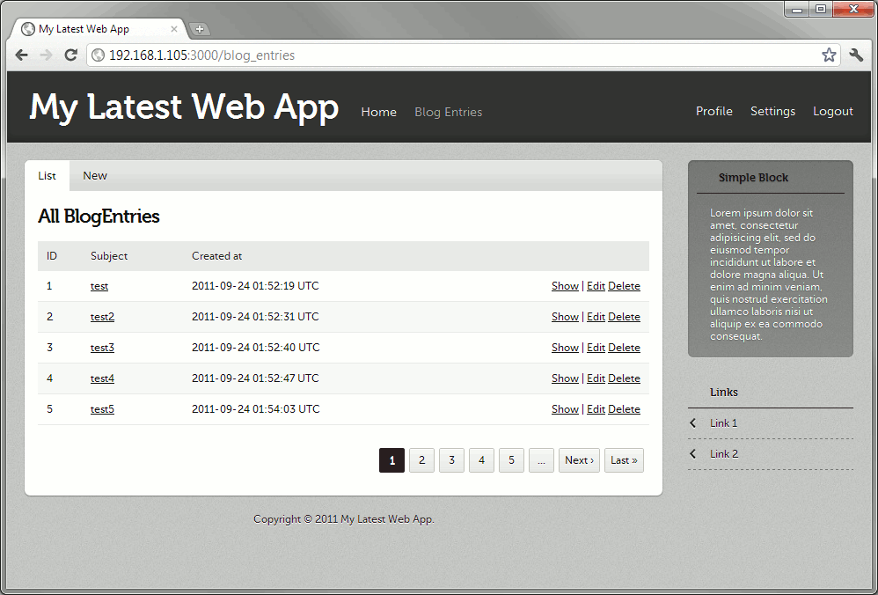878x595 pixels.
Task: Click Logout in the header
Action: point(832,112)
